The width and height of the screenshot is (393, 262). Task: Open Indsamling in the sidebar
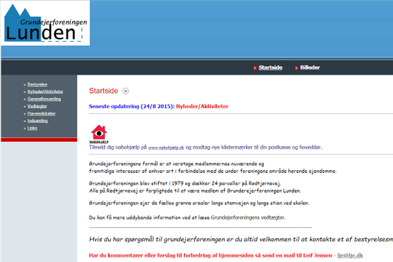click(37, 121)
